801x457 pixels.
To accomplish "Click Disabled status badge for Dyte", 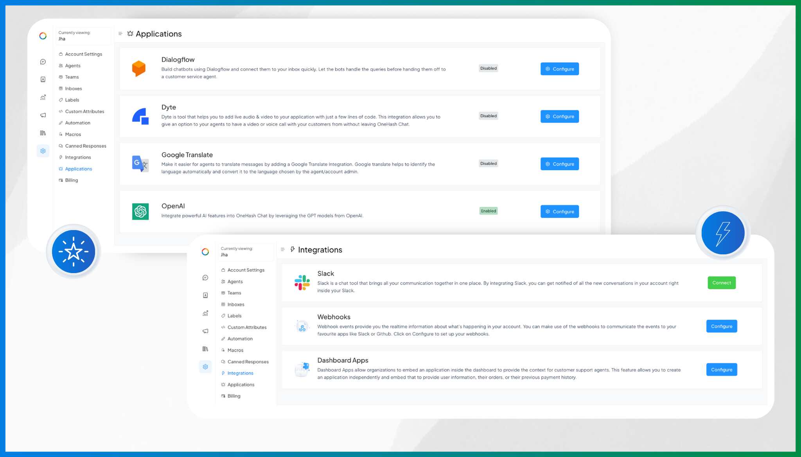I will click(489, 116).
